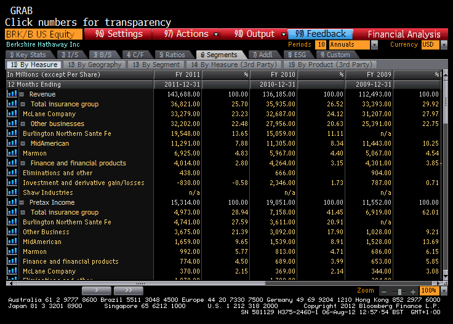Collapse the Pretax Income section
The image size is (453, 324).
click(22, 202)
